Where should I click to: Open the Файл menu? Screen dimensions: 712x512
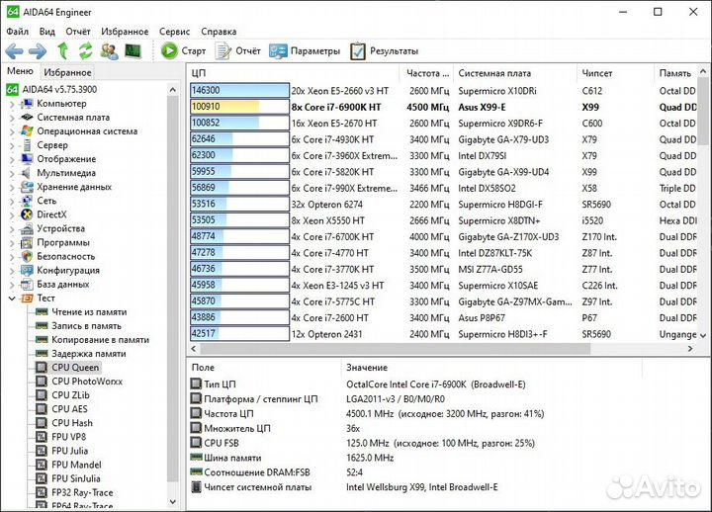(17, 32)
